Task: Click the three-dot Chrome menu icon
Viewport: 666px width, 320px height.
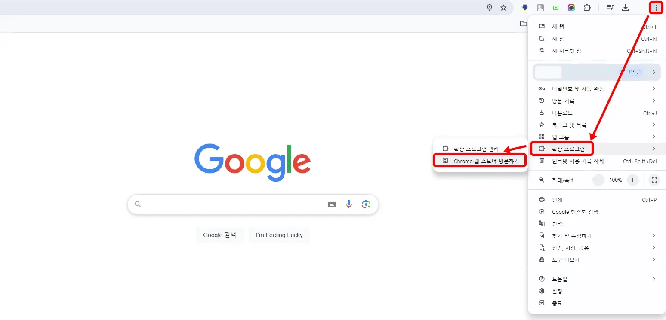Action: click(656, 7)
